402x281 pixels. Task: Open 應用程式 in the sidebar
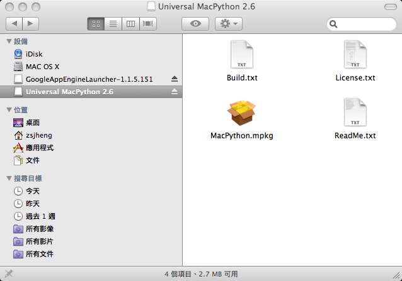[91, 148]
